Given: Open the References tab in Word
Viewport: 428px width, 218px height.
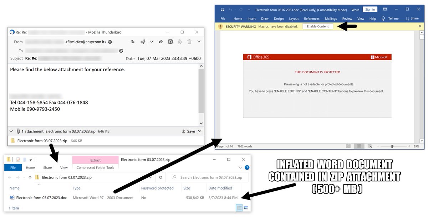Looking at the screenshot, I should pyautogui.click(x=312, y=19).
